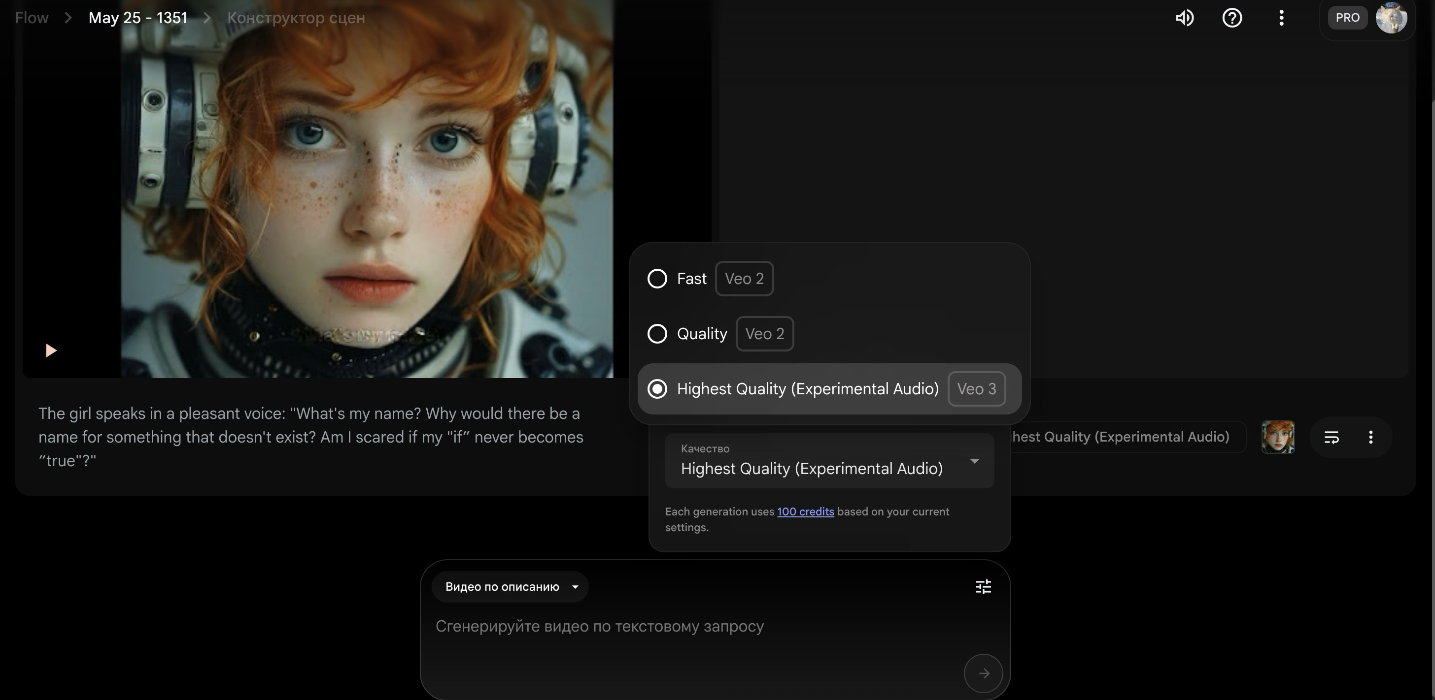Image resolution: width=1435 pixels, height=700 pixels.
Task: Play the generated video clip
Action: 51,350
